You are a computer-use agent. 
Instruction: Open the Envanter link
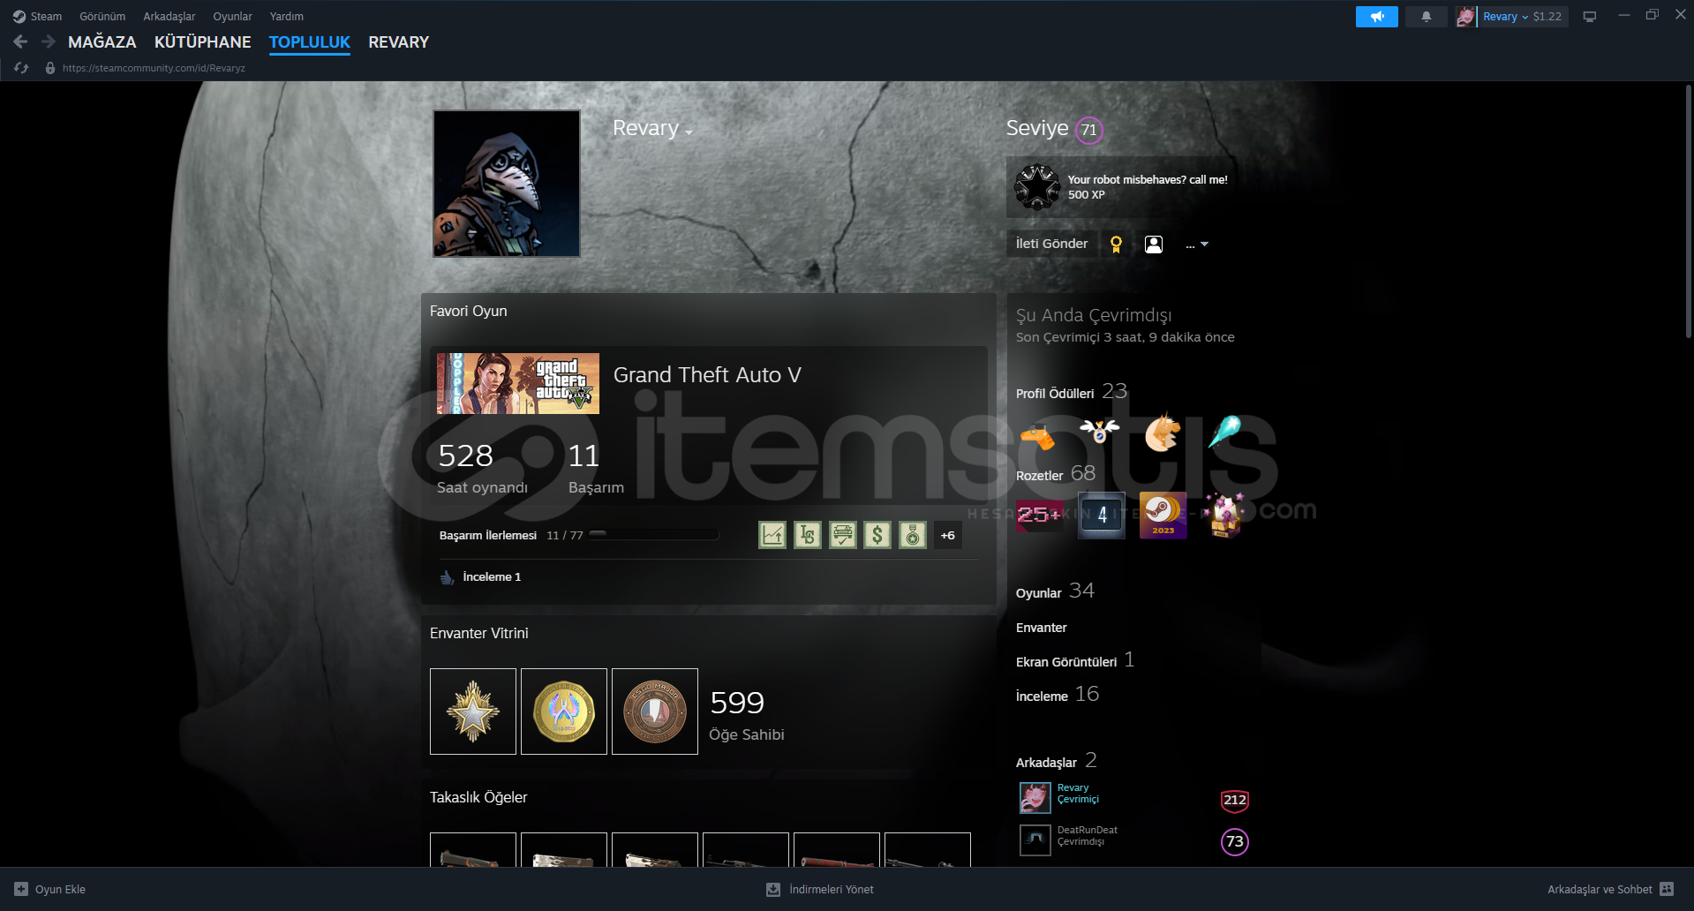click(1042, 628)
